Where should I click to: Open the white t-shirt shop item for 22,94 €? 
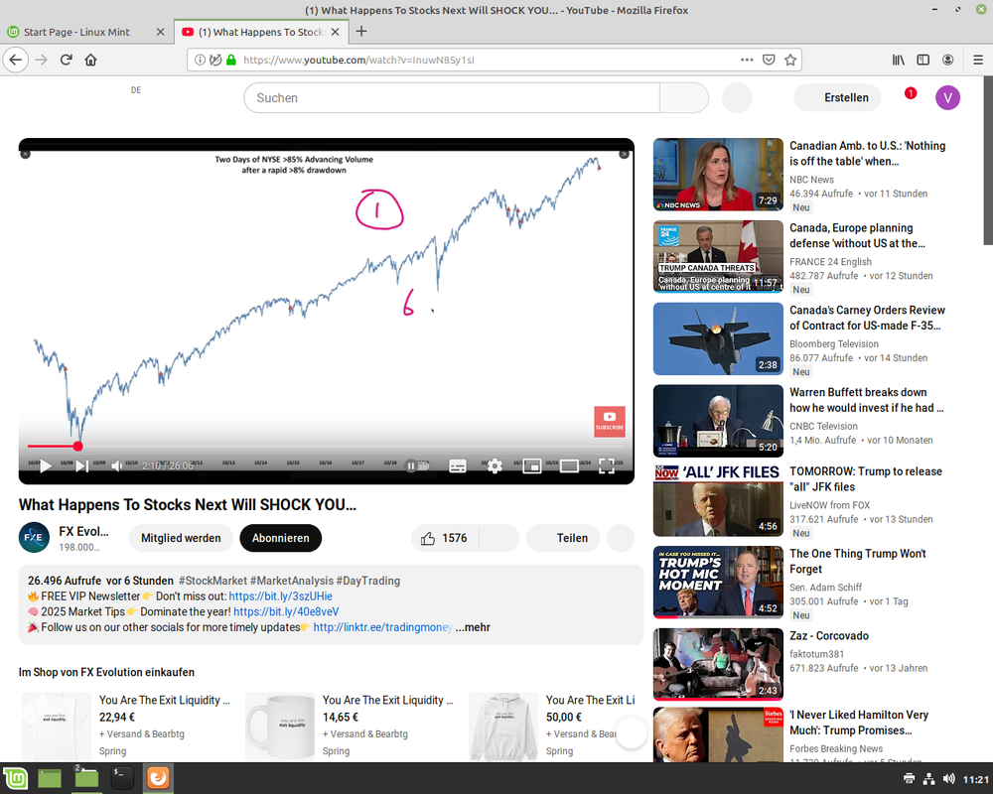click(x=57, y=727)
